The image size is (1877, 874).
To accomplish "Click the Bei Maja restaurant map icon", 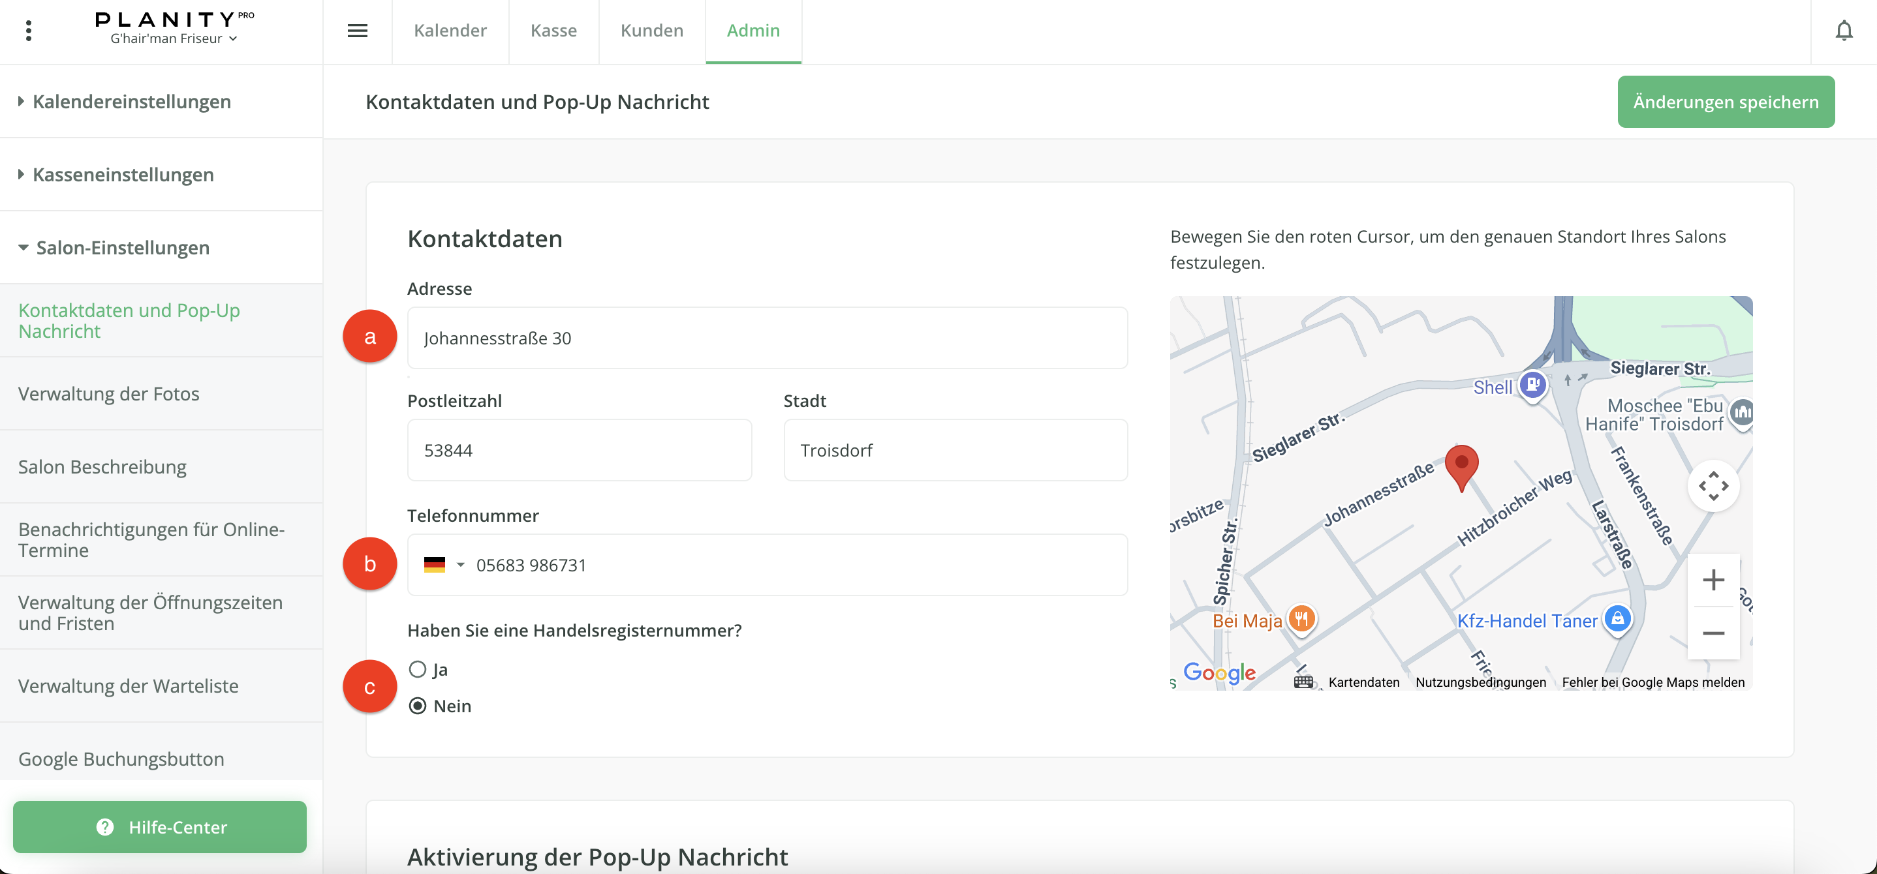I will [1301, 619].
